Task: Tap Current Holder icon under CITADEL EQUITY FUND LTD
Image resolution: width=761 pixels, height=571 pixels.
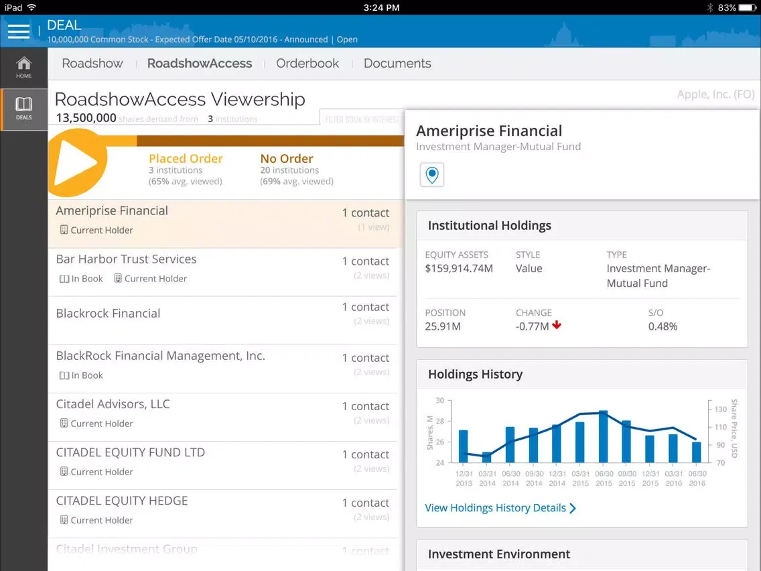Action: click(x=64, y=471)
